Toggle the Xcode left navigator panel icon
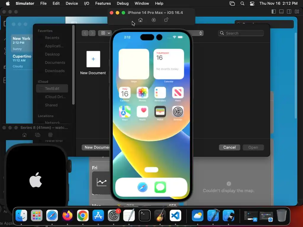This screenshot has height=227, width=303. tap(274, 12)
